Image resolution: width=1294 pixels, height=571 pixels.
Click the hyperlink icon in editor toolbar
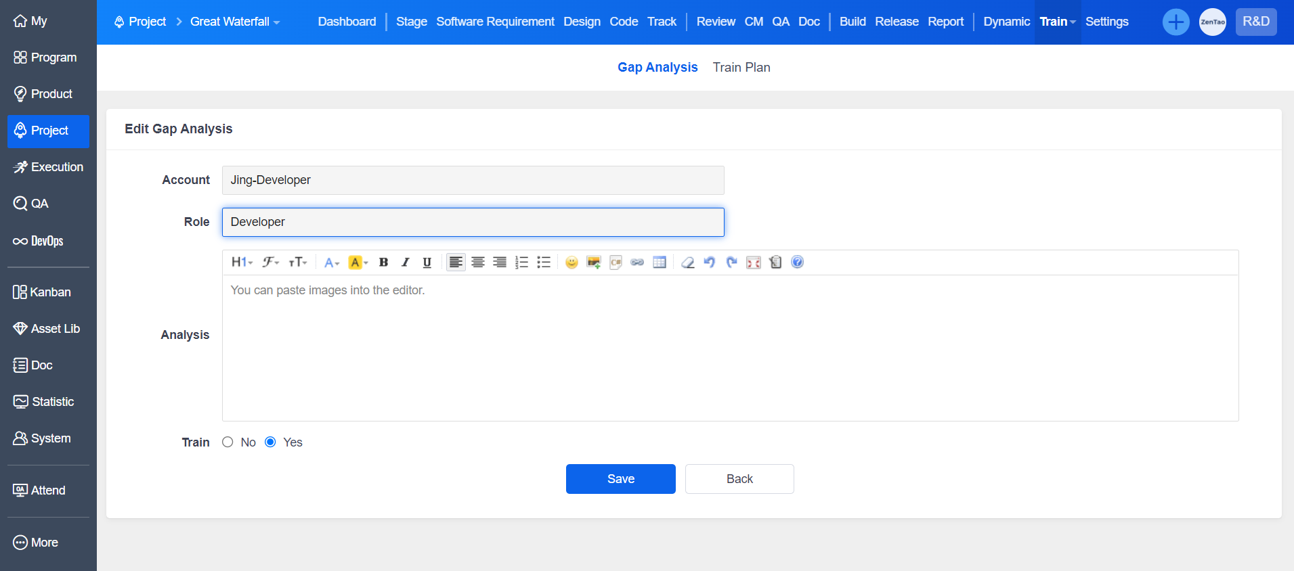637,262
